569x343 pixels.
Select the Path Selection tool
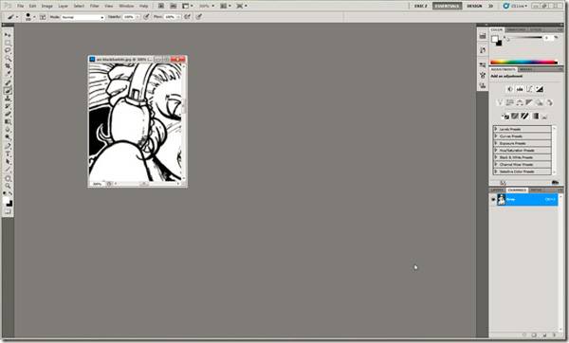coord(8,162)
